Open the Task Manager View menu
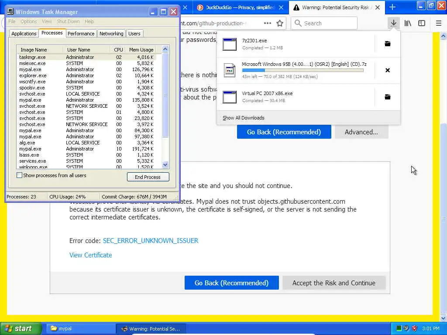 [47, 21]
